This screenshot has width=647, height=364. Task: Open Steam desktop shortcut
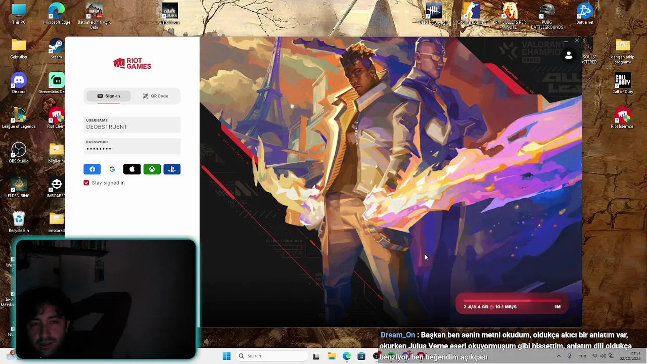[x=56, y=49]
